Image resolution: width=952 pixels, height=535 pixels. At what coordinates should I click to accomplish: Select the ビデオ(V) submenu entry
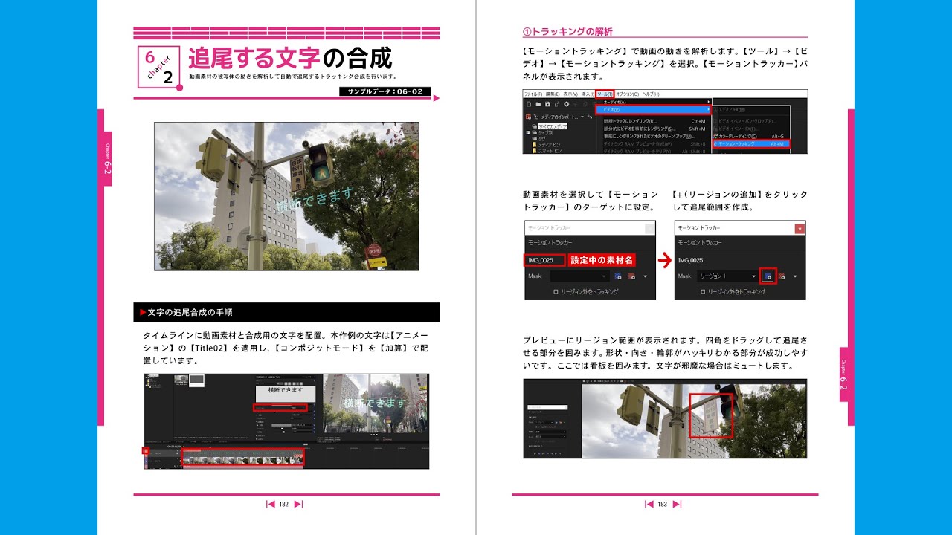coord(654,110)
